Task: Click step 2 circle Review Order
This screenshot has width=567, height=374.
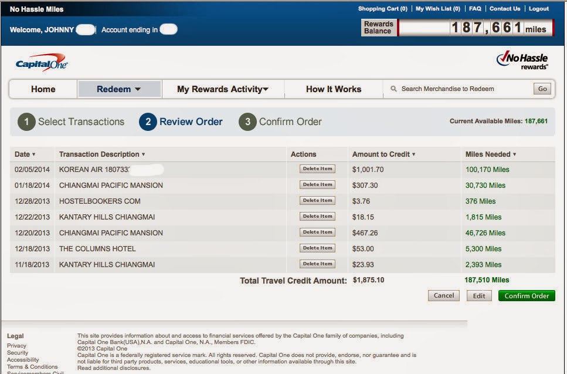Action: [x=148, y=122]
